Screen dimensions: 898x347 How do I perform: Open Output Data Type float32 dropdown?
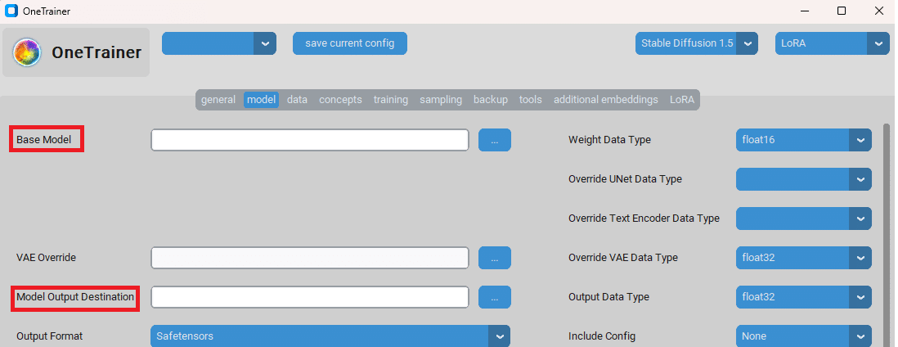click(x=803, y=297)
